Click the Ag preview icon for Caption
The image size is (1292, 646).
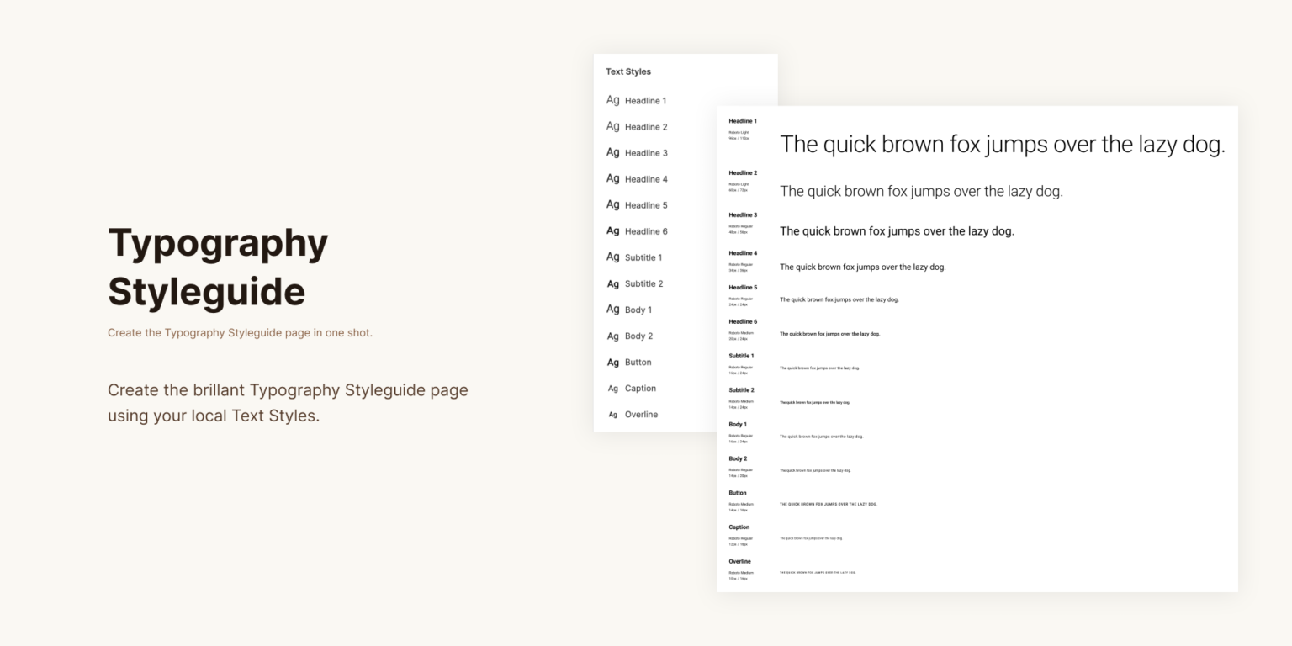coord(612,388)
